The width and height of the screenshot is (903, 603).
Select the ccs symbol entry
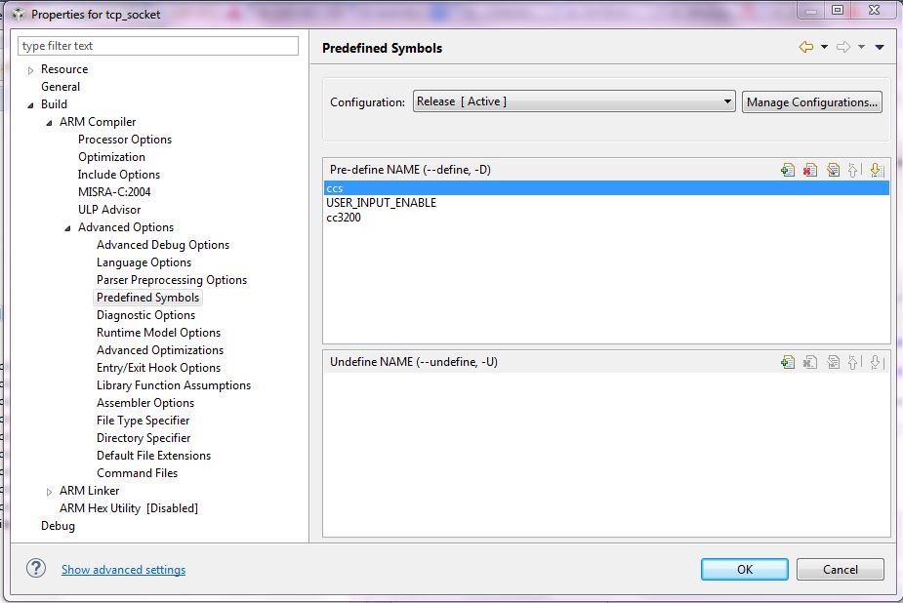click(606, 188)
